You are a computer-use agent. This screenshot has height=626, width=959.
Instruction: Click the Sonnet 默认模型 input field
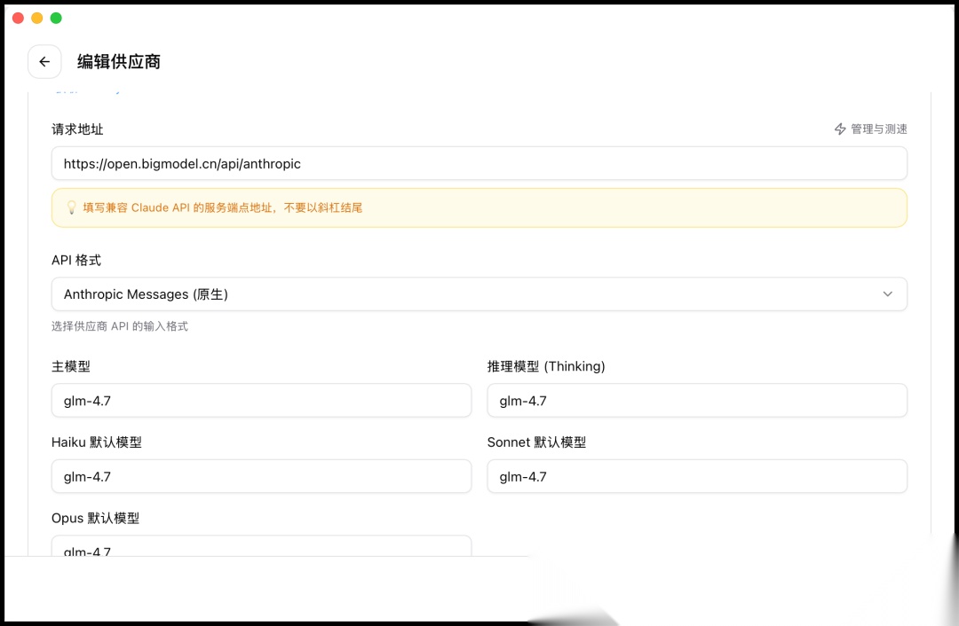coord(697,476)
